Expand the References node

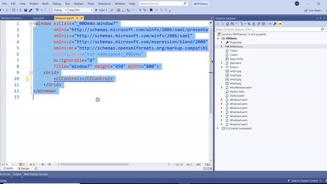point(222,47)
